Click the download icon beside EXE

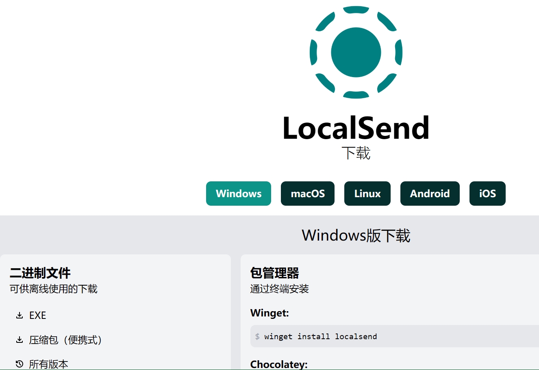coord(19,315)
